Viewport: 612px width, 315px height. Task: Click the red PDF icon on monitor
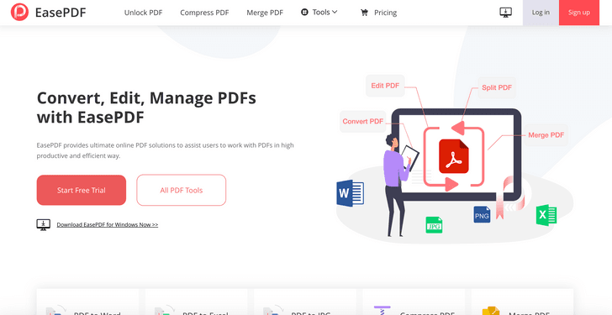coord(454,156)
